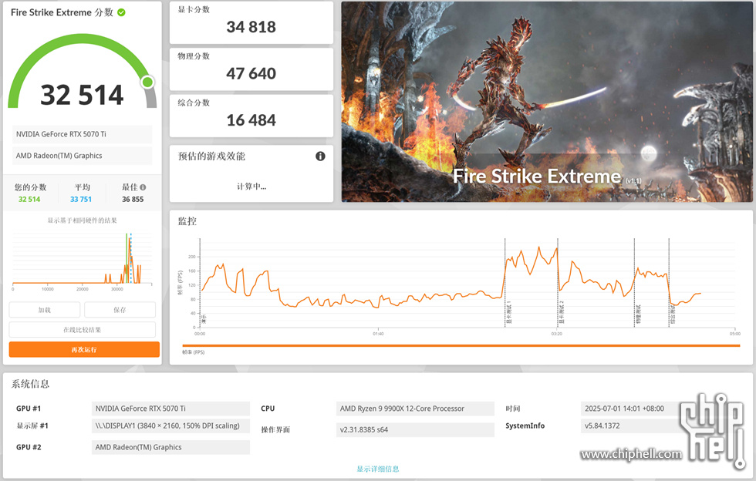This screenshot has height=481, width=756.
Task: Open the 显示详细信息 link
Action: pos(378,469)
